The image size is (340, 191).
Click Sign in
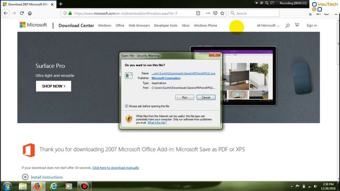tap(312, 25)
